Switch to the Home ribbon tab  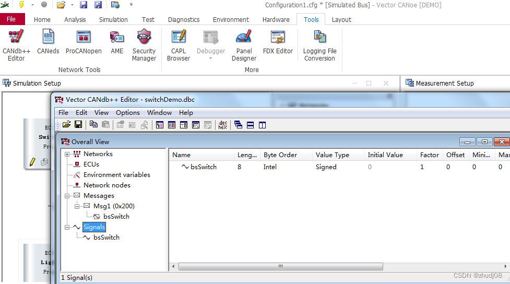point(42,19)
